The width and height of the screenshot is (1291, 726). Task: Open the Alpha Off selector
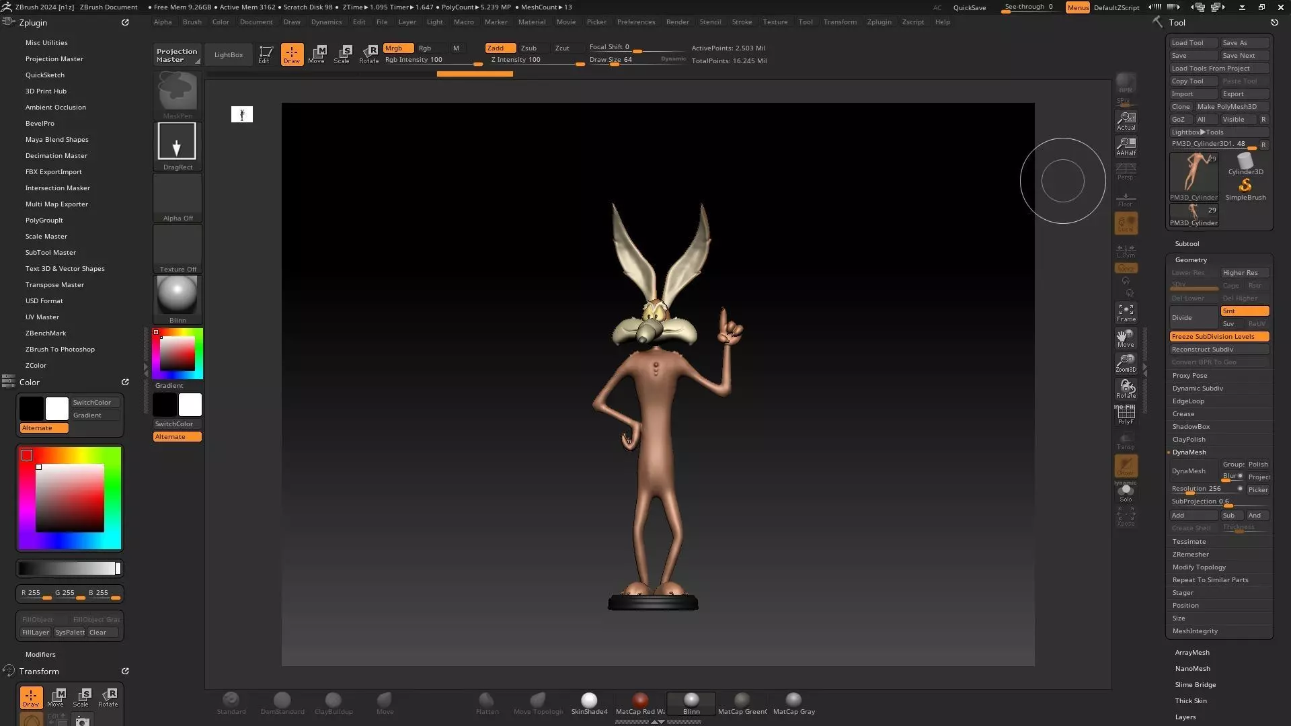(x=178, y=197)
